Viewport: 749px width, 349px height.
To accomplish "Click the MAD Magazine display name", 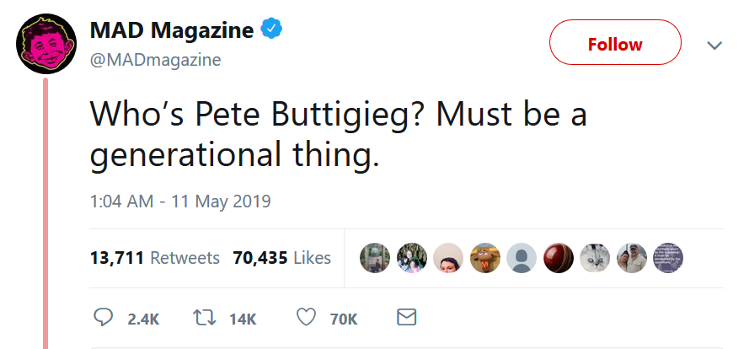I will coord(172,31).
